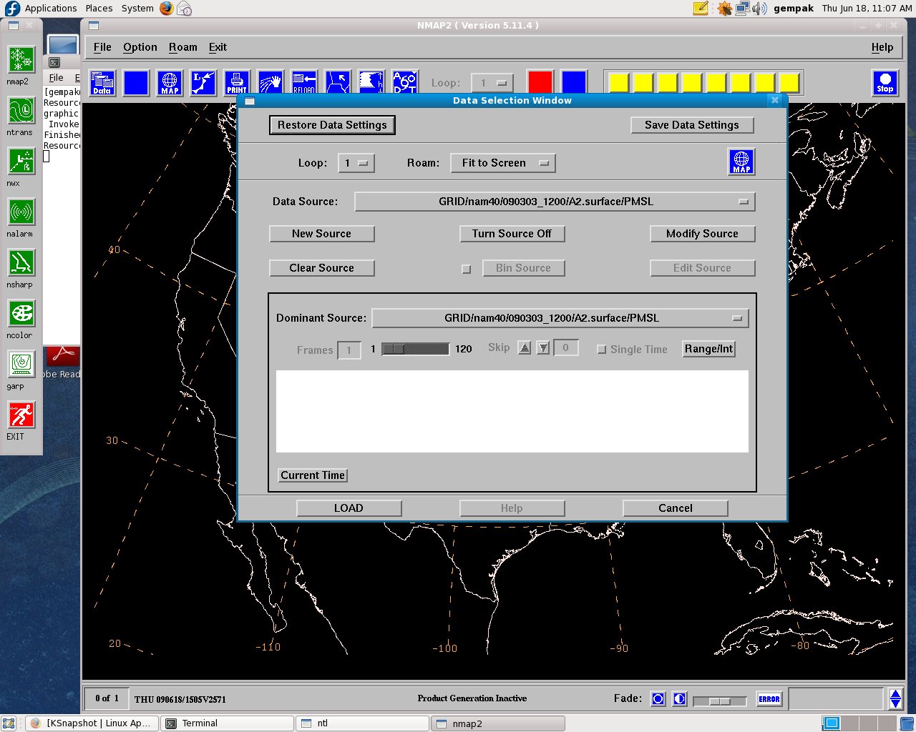Viewport: 916px width, 732px height.
Task: Open the Loop number dropdown in the dialog
Action: [356, 163]
